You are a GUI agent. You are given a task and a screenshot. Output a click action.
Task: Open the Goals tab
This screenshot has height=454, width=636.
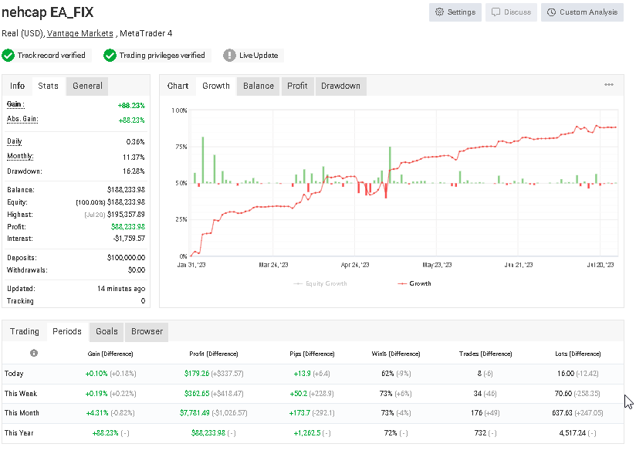click(x=107, y=331)
